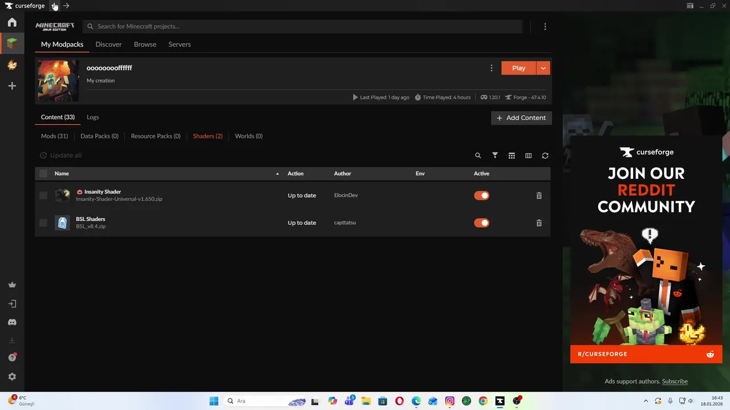The height and width of the screenshot is (410, 730).
Task: Focus the Search for Minecraft projects field
Action: 302,27
